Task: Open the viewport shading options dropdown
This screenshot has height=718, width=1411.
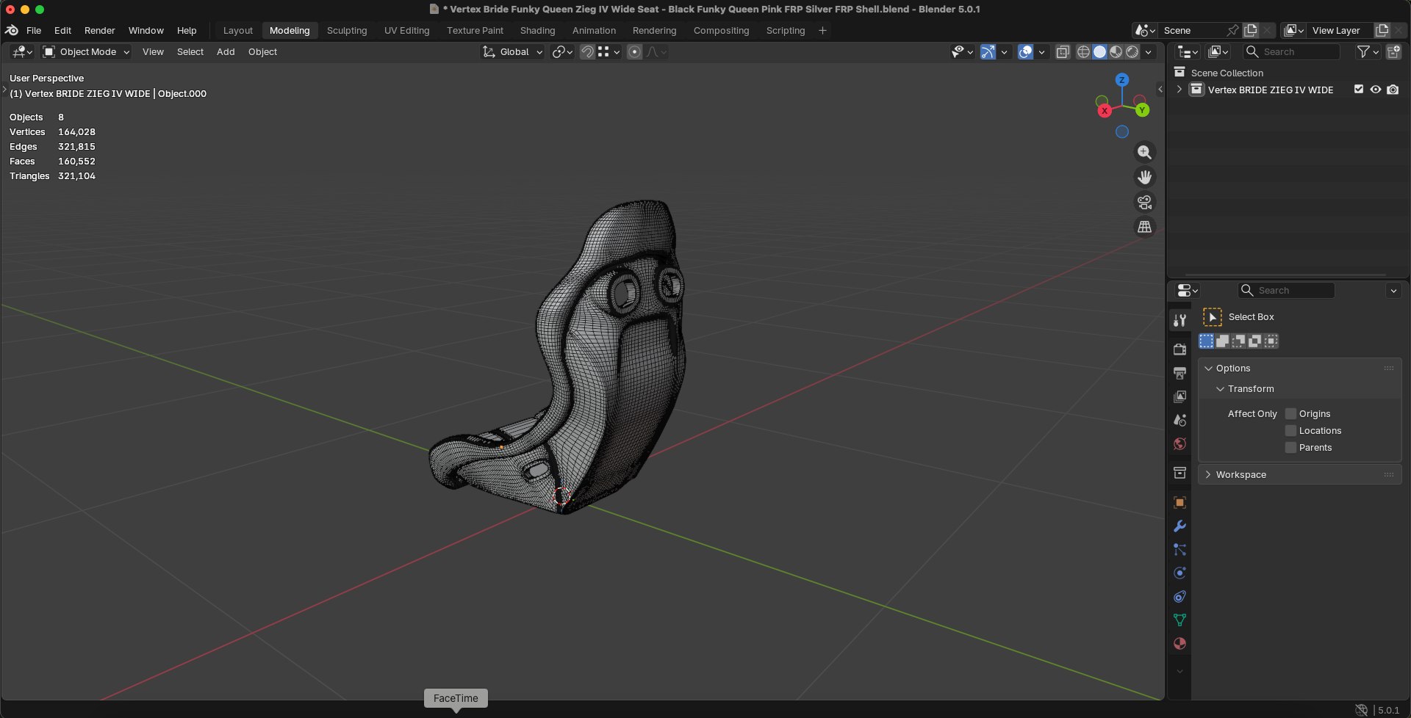Action: (x=1149, y=52)
